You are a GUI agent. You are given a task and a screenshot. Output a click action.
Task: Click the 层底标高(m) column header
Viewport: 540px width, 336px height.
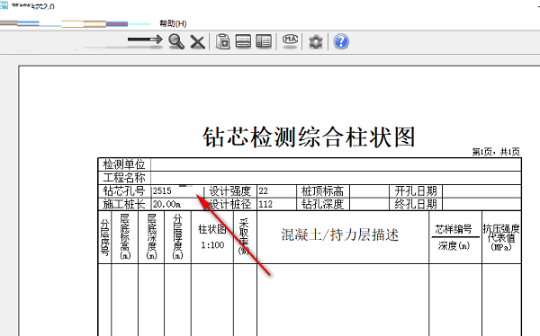125,237
